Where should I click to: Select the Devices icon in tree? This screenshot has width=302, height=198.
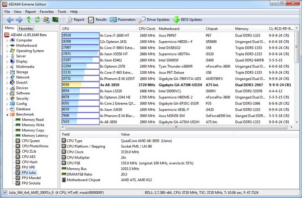[12, 88]
